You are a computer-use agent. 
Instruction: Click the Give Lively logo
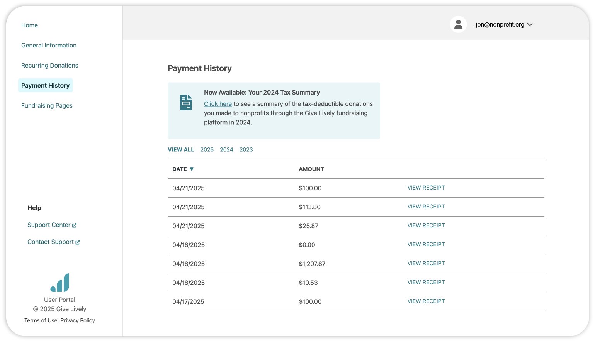[60, 283]
